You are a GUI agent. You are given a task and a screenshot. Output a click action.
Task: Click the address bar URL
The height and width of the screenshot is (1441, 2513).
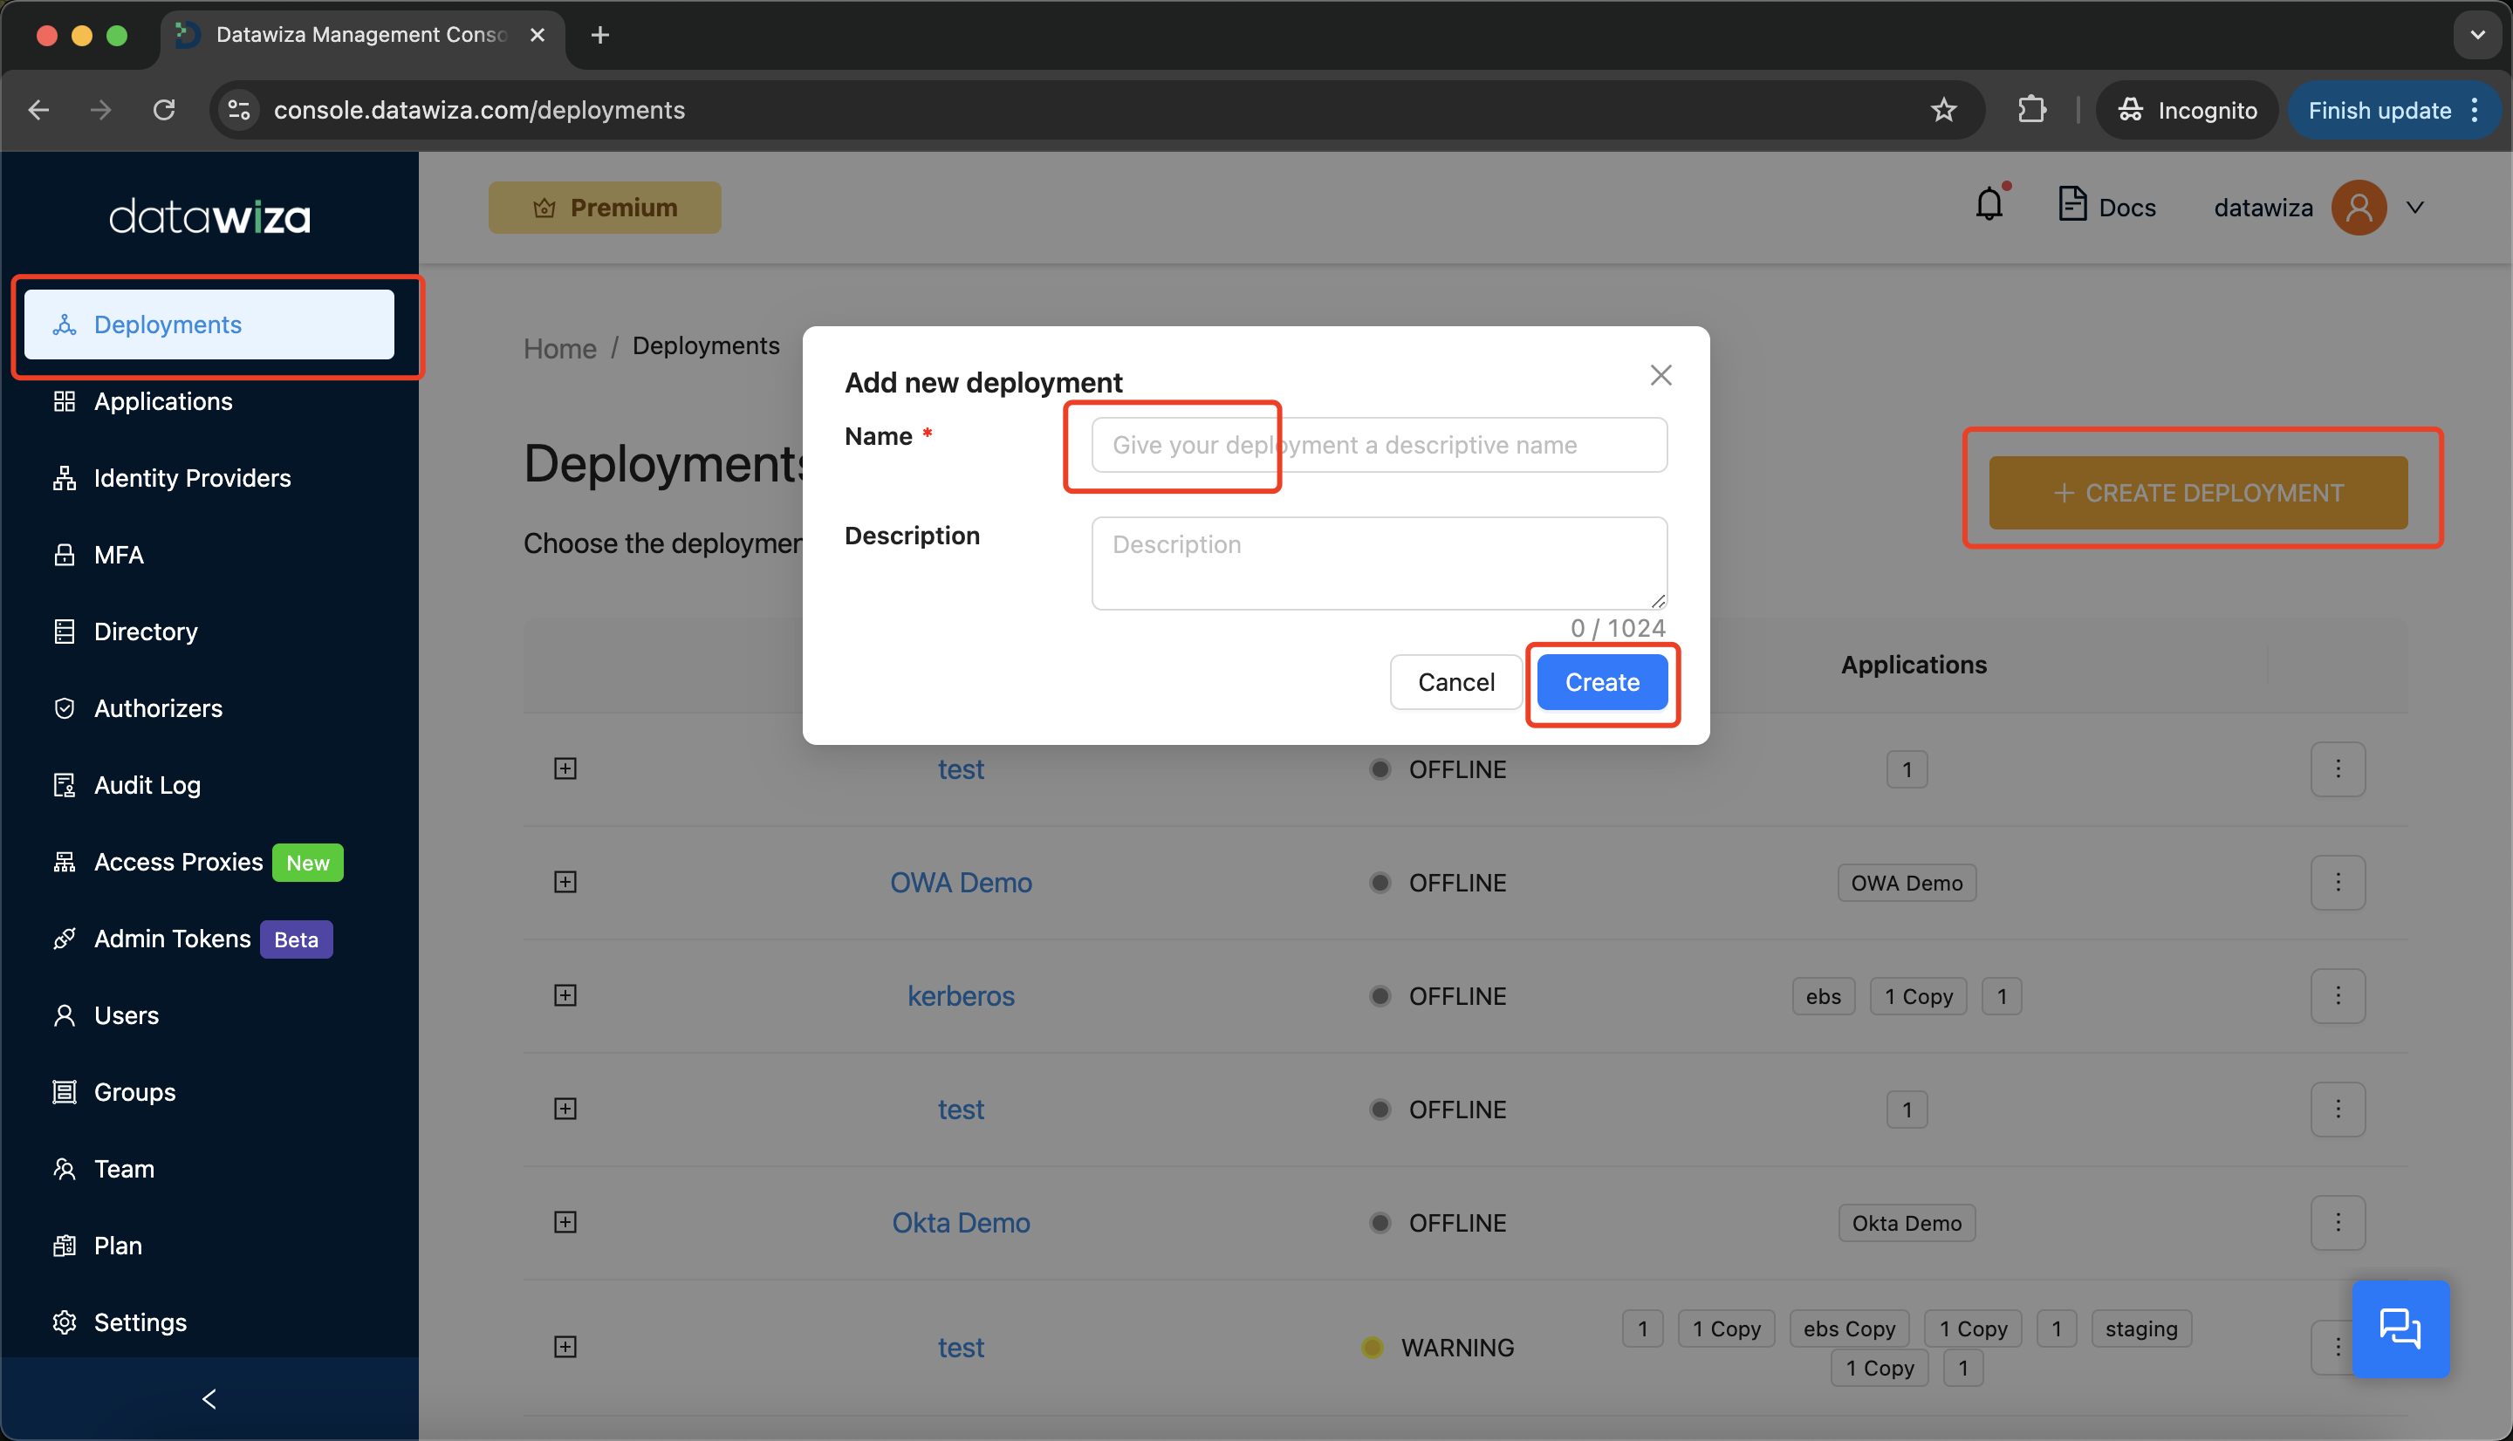[x=479, y=110]
